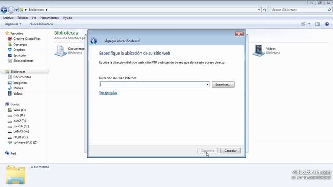Click the Ver ejemplos link
333x187 pixels.
108,93
